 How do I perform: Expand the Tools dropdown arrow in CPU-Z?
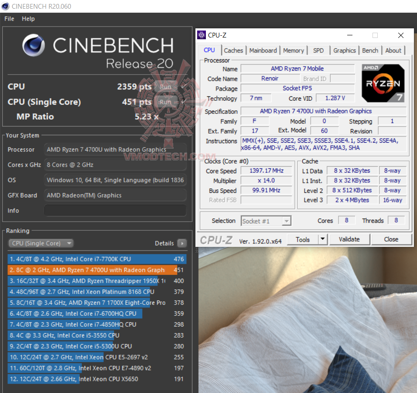323,239
